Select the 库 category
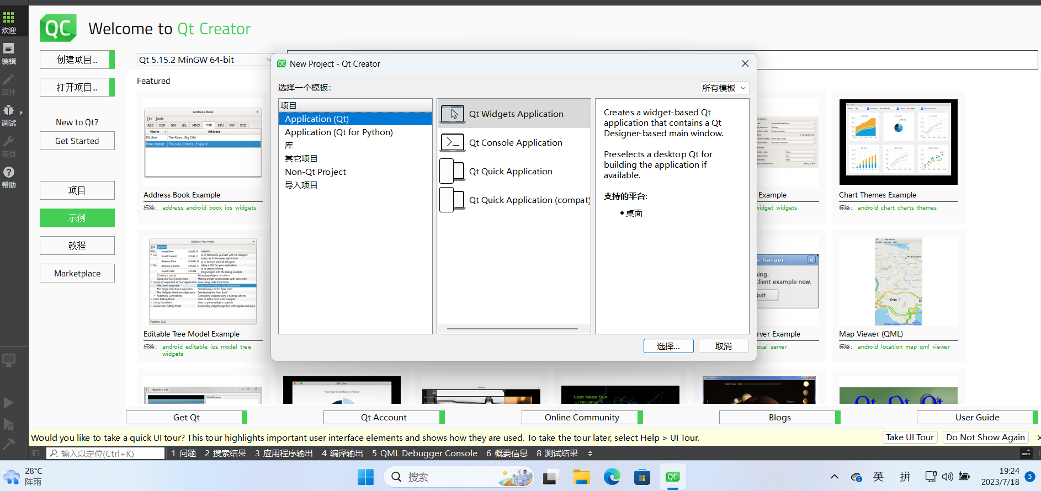Image resolution: width=1041 pixels, height=491 pixels. (355, 145)
